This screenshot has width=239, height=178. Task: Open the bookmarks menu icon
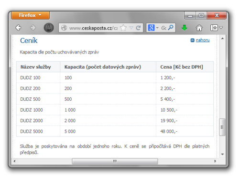(214, 28)
